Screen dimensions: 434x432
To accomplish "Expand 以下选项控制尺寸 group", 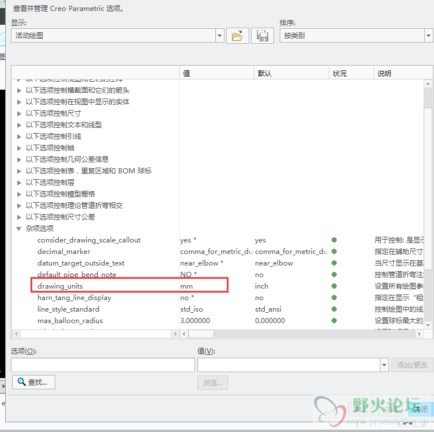I will point(19,113).
